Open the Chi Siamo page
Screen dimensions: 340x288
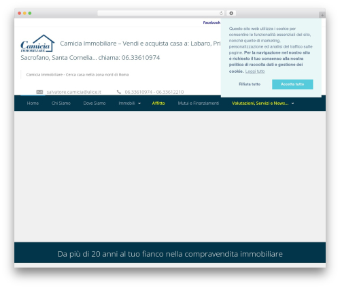pyautogui.click(x=61, y=103)
